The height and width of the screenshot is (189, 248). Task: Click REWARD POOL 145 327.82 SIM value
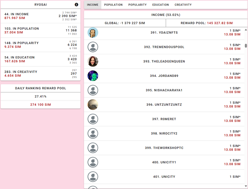(x=207, y=23)
